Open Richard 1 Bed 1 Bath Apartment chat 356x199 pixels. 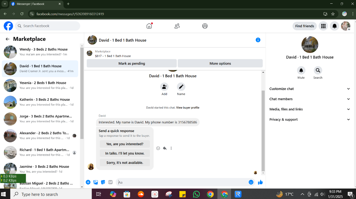[40, 152]
